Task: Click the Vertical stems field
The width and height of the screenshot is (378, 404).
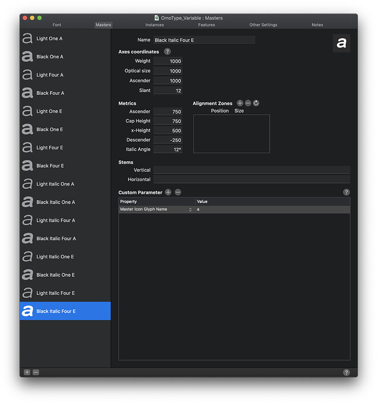Action: (x=251, y=170)
